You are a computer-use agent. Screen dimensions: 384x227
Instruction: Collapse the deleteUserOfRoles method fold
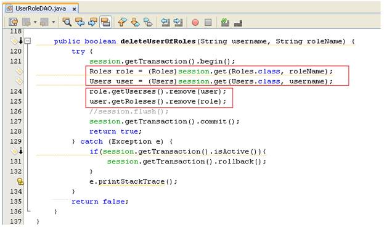pos(28,41)
